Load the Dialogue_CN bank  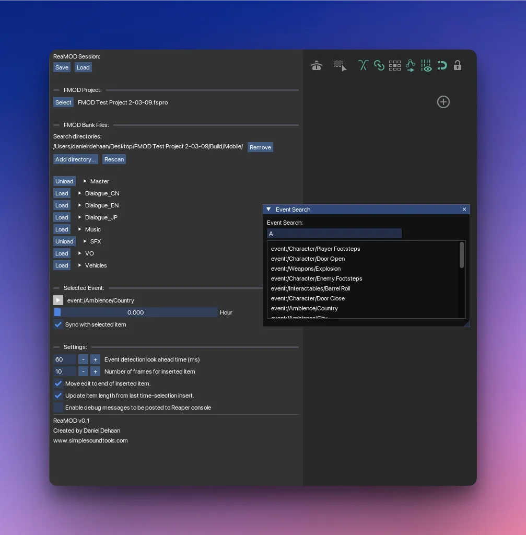coord(62,193)
